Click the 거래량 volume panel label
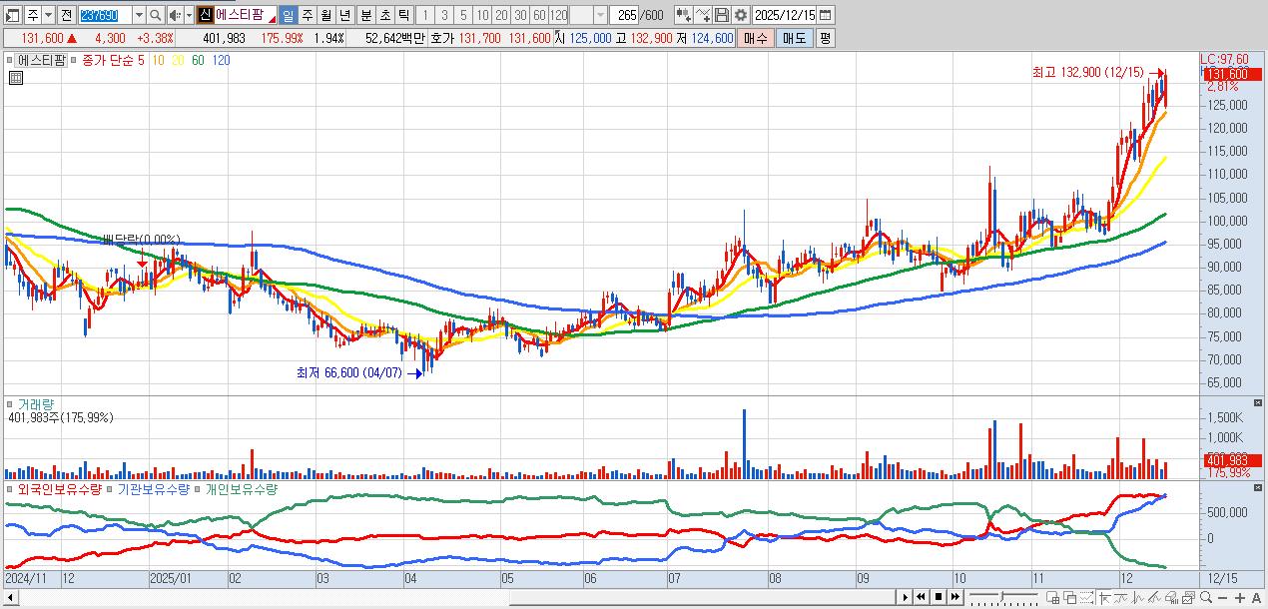Screen dimensions: 1268x609 pyautogui.click(x=36, y=404)
